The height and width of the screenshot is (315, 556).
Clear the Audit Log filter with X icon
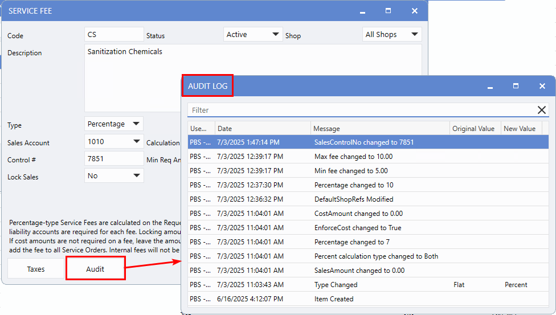click(x=541, y=110)
